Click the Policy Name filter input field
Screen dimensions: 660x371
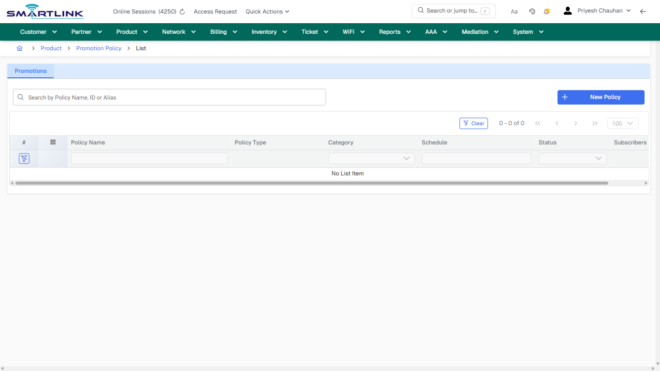click(x=149, y=158)
